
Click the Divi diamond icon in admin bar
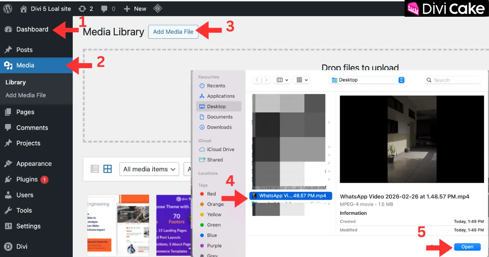point(158,9)
